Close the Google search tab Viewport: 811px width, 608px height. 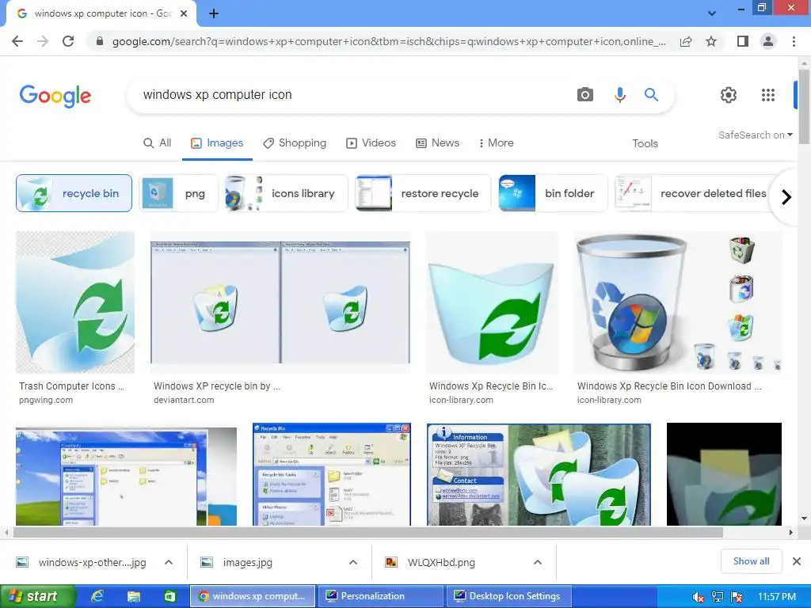[x=184, y=14]
